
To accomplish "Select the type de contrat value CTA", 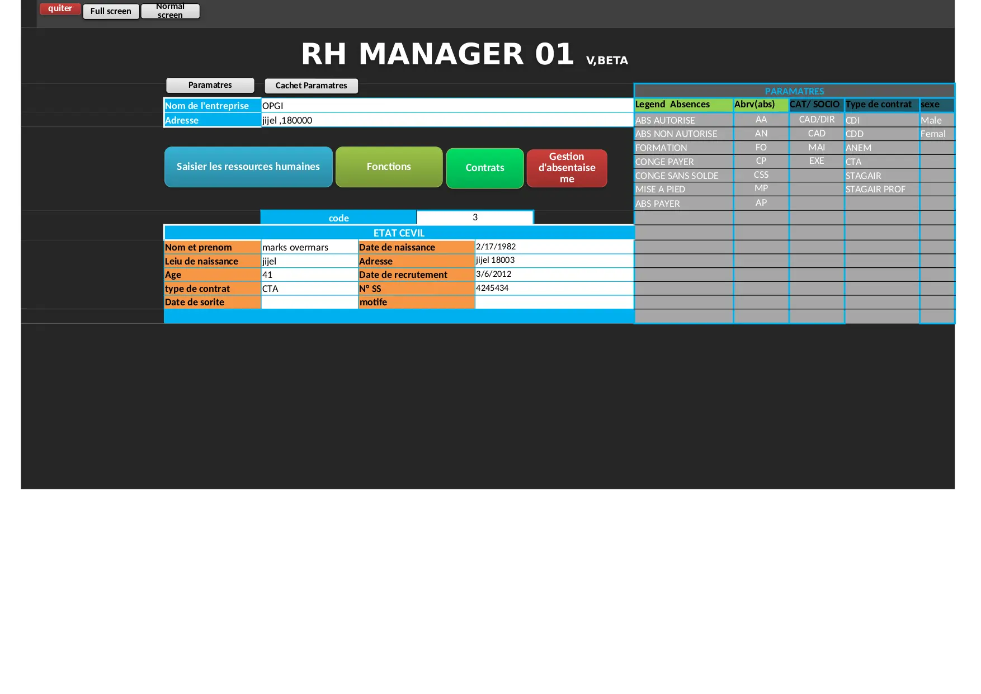I will (x=309, y=289).
